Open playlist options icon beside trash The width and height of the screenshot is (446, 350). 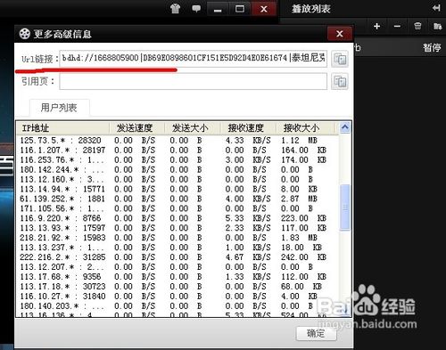[x=437, y=26]
